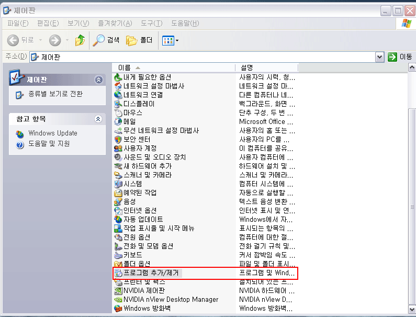
Task: Toggle the 폴더 folders toolbar button
Action: (x=139, y=40)
